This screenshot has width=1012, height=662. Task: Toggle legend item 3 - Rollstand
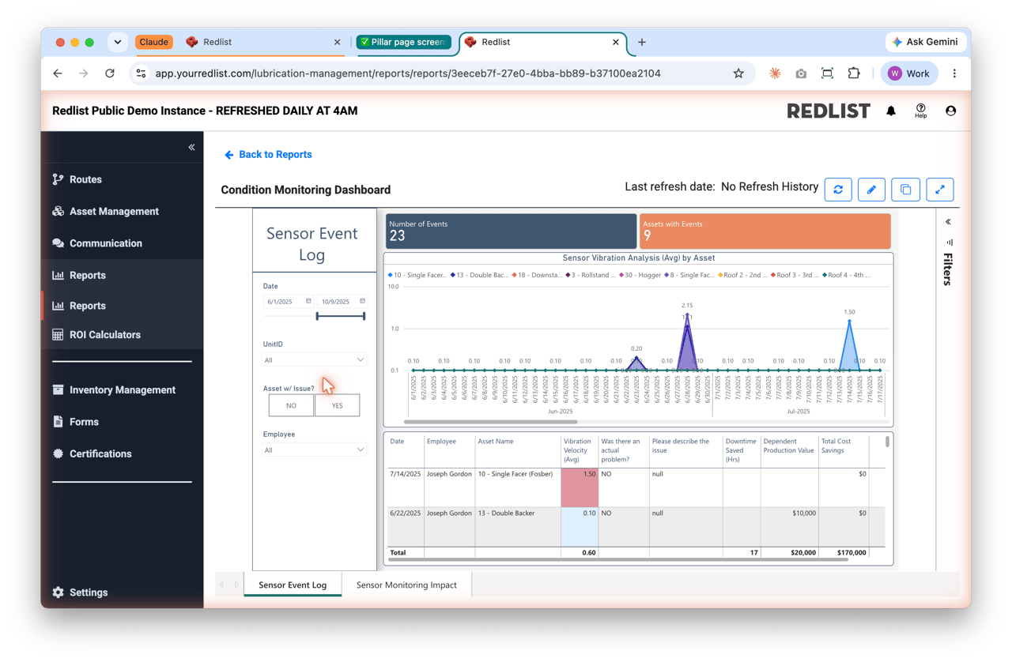pos(592,275)
